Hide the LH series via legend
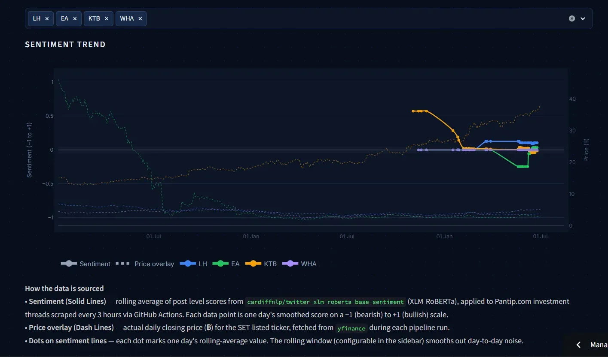 pyautogui.click(x=193, y=264)
